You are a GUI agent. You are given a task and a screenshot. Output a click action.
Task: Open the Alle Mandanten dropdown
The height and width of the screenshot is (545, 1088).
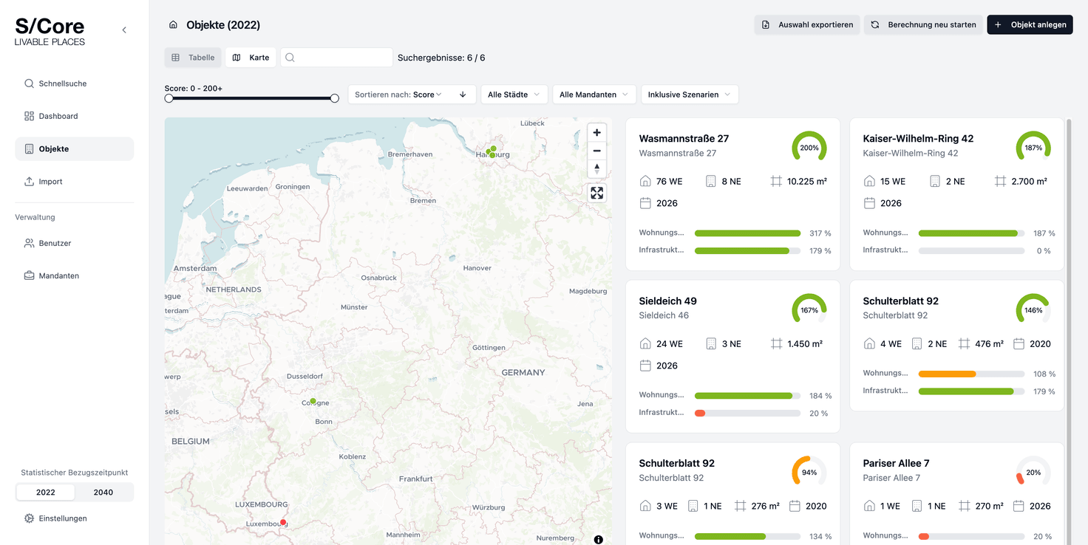(594, 94)
